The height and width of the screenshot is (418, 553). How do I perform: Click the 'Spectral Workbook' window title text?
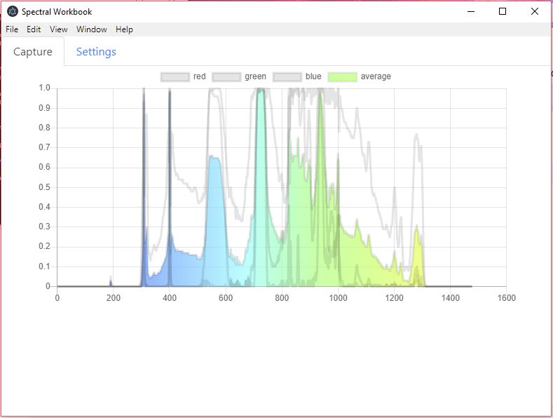tap(57, 12)
